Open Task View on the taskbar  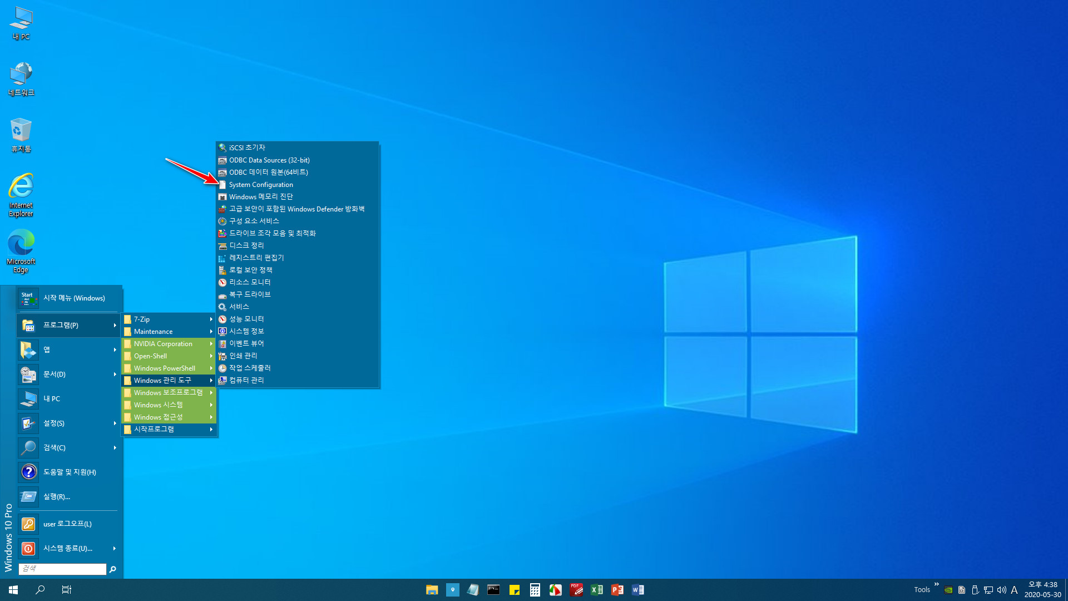(66, 590)
